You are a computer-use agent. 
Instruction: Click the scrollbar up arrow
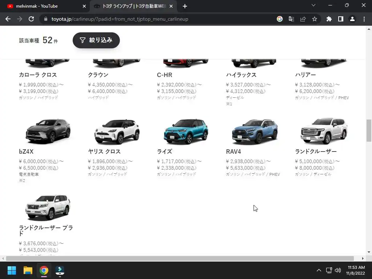point(369,29)
